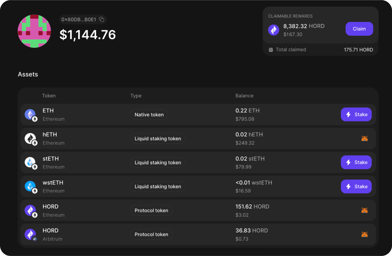Click the pixelated watermelon wallet avatar
Viewport: 392px width, 256px height.
click(x=34, y=31)
